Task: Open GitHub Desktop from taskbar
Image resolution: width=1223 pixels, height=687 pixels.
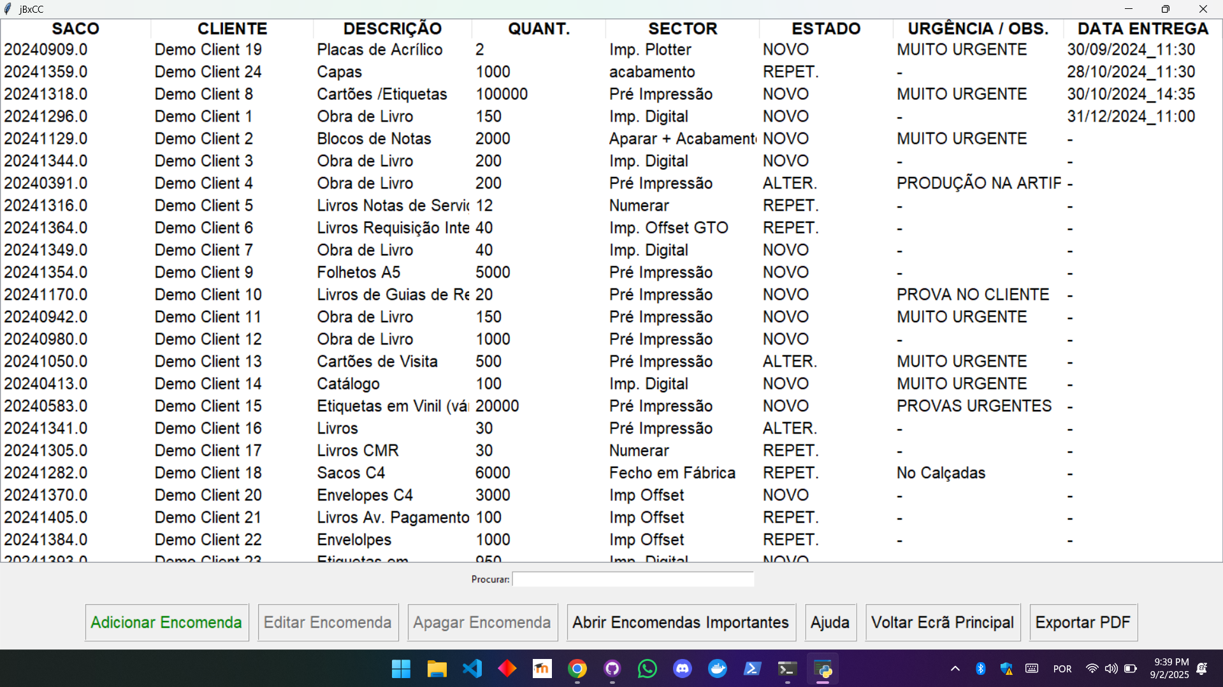Action: (612, 669)
